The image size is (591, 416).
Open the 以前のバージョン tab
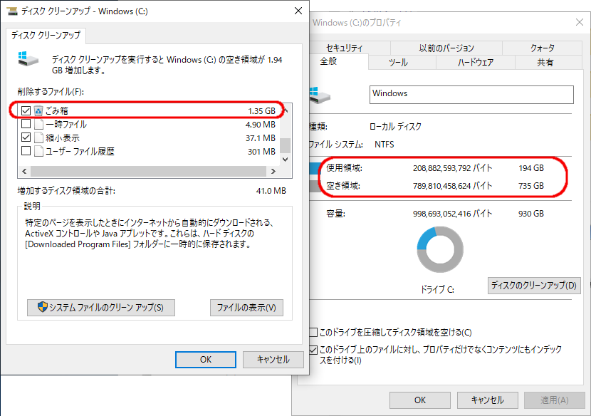click(446, 48)
